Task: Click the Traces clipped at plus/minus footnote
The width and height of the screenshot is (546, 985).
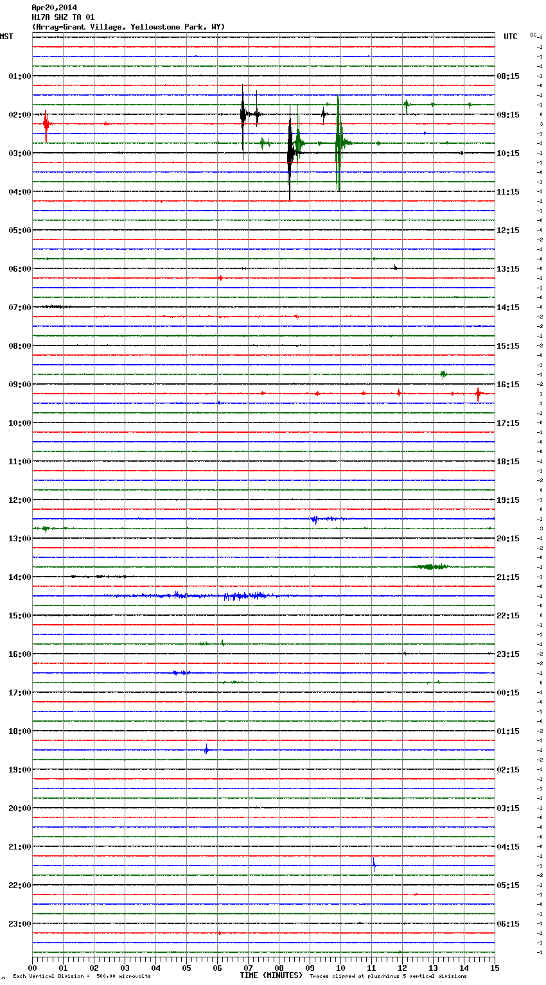Action: (388, 977)
